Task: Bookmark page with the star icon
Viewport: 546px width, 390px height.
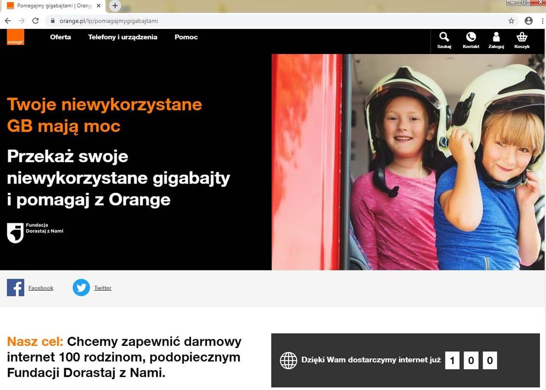Action: [x=511, y=21]
